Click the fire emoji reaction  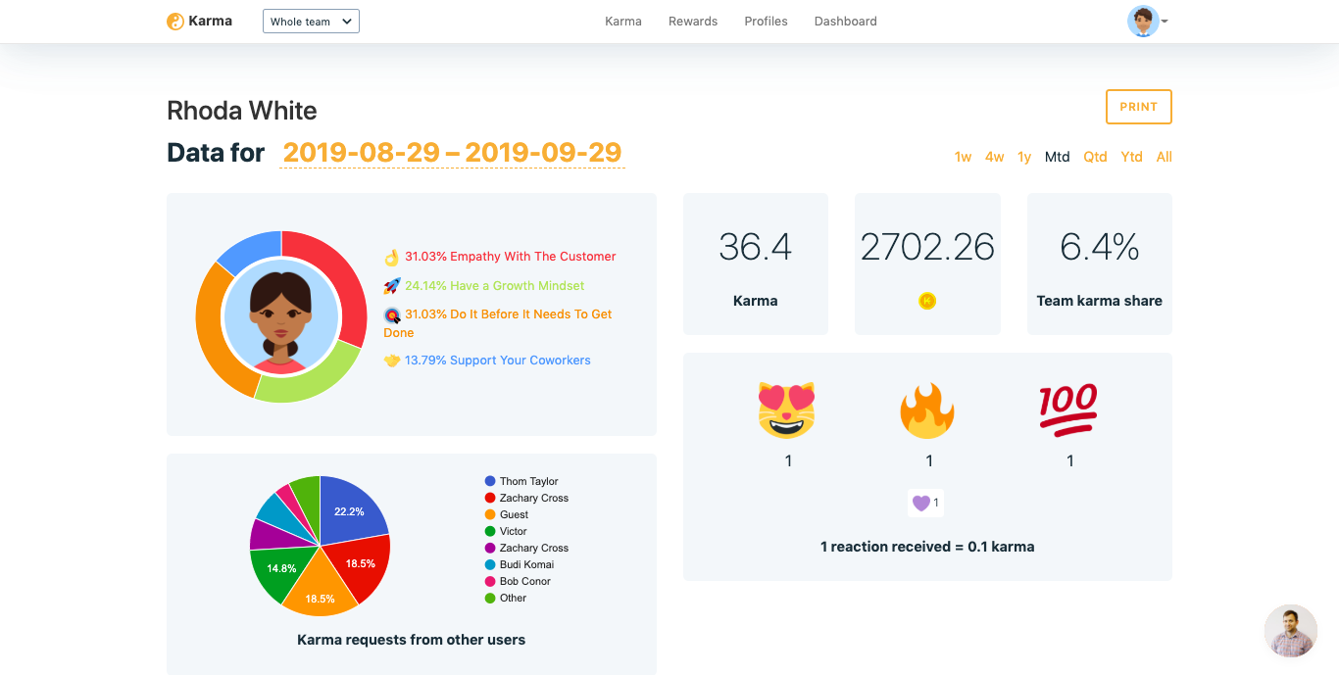928,410
